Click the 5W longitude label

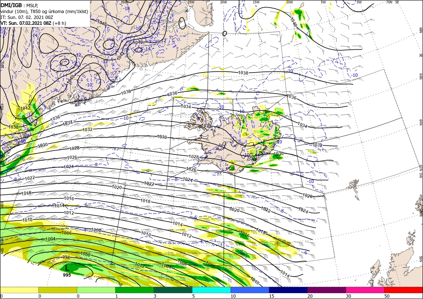(x=324, y=2)
